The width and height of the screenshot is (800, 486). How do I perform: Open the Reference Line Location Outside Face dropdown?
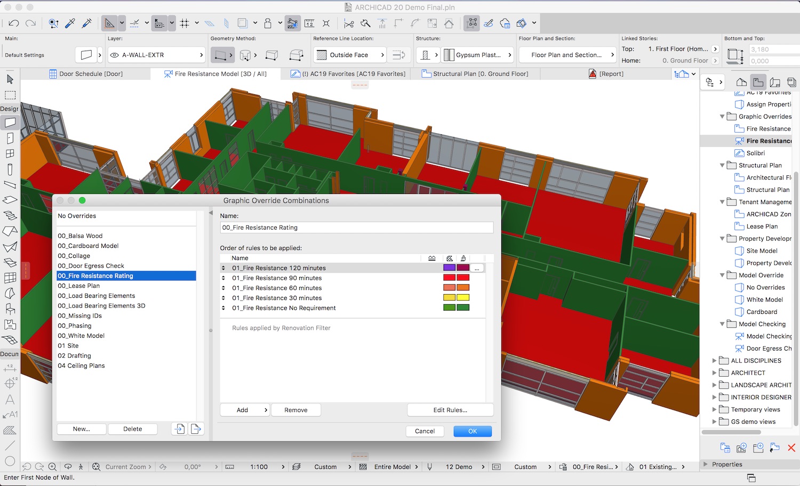pyautogui.click(x=350, y=55)
